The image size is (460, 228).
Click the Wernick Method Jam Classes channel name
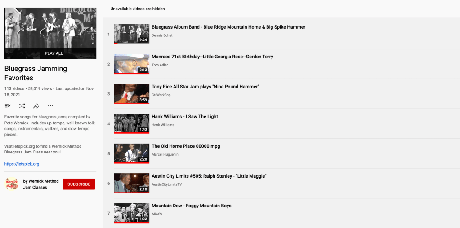(x=40, y=184)
